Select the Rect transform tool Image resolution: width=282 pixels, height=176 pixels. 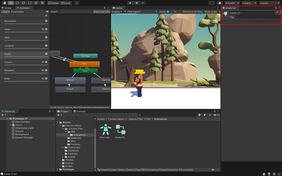click(30, 3)
